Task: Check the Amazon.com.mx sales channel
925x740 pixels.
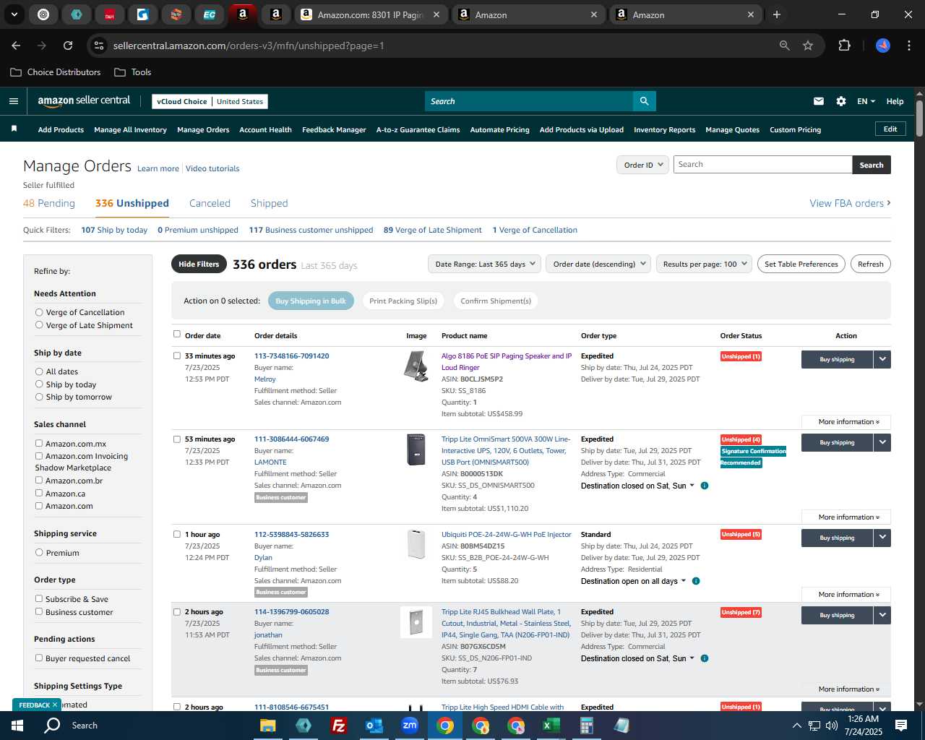Action: coord(39,443)
